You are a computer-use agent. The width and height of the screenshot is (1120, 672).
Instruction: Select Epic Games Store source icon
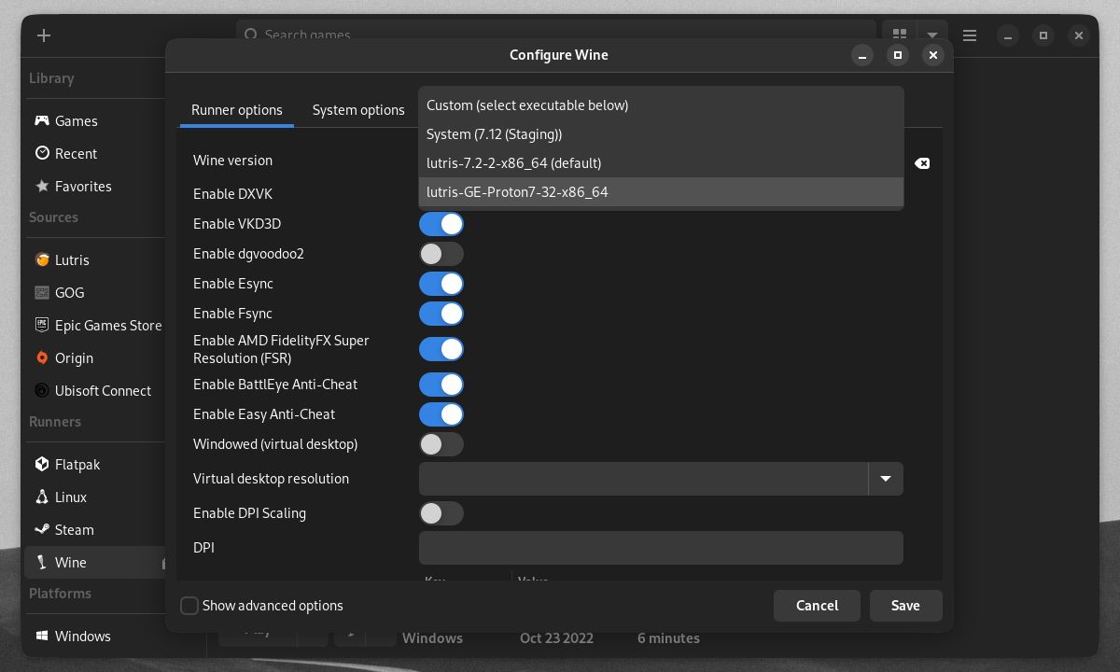point(42,325)
